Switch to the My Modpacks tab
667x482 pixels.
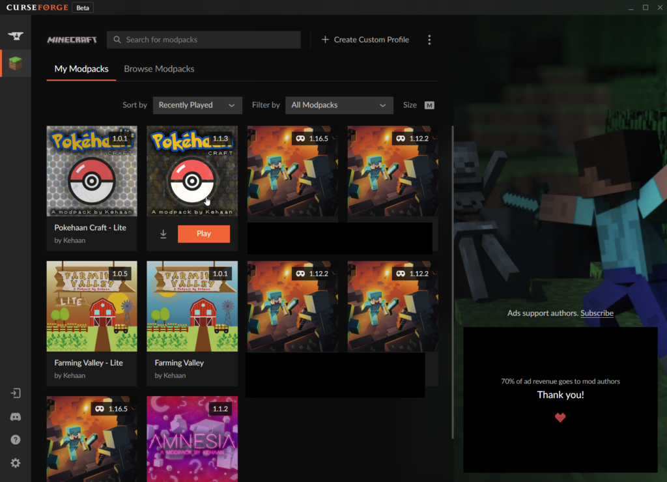click(x=81, y=69)
